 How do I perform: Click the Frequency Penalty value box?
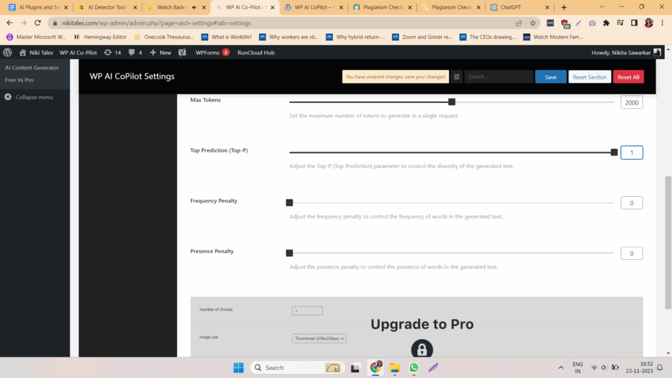click(632, 203)
